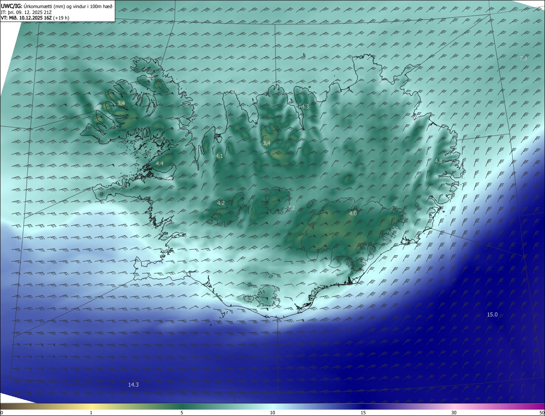This screenshot has width=545, height=416.
Task: Click the "VT: Mið. 10.12.2025 16Z (+19 h)" line
Action: 35,18
